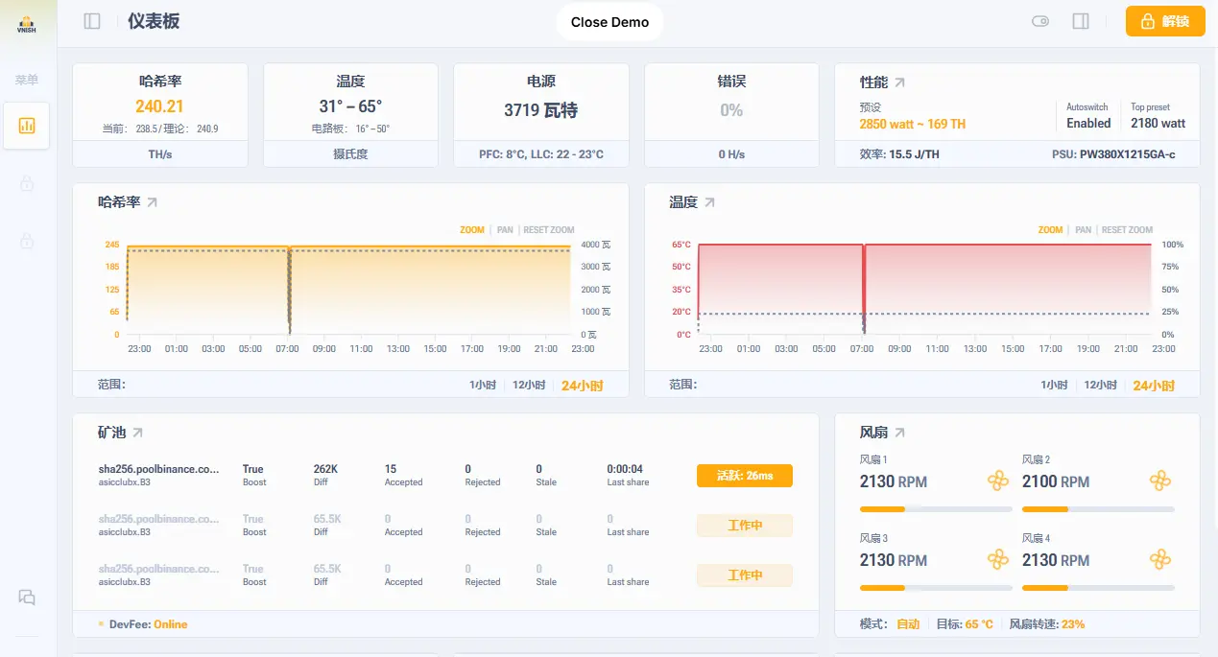
Task: Click the split-layout icon near the unlock button
Action: click(1081, 21)
